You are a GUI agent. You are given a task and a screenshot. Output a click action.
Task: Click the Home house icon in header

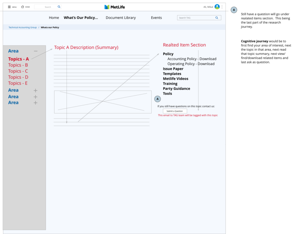pyautogui.click(x=23, y=7)
